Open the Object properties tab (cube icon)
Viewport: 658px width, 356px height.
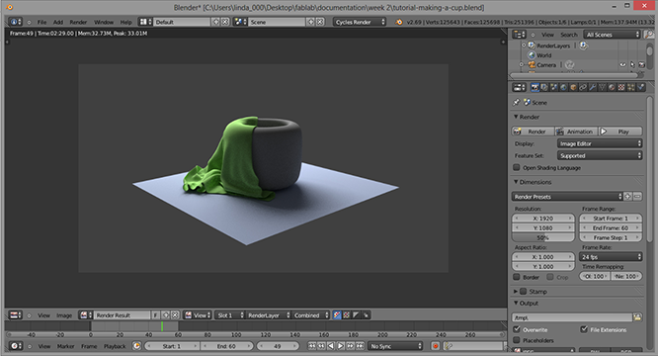573,87
